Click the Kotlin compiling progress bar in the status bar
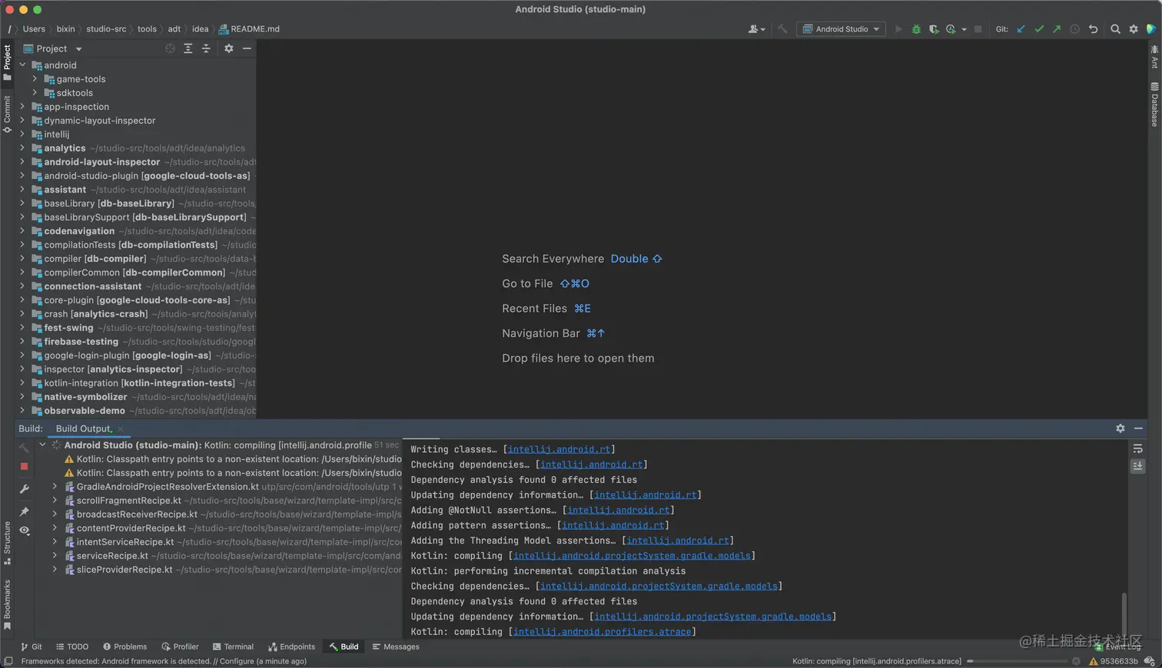 (x=1018, y=661)
